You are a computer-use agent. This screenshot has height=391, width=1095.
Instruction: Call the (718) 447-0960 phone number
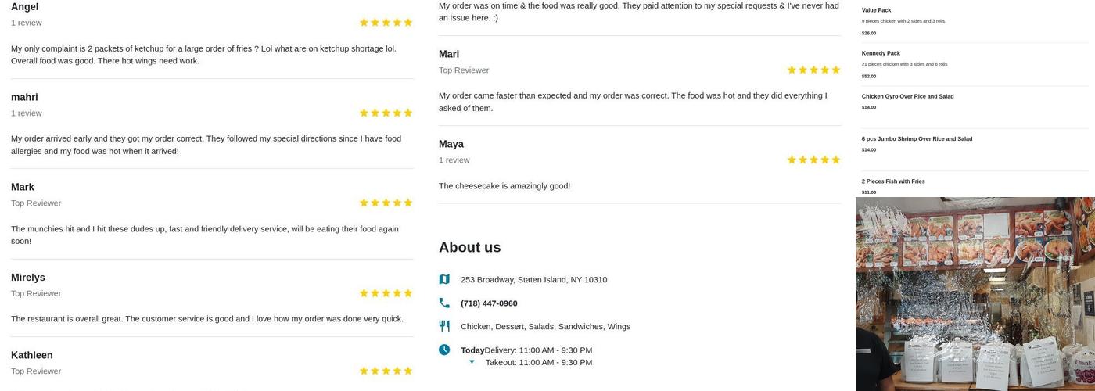tap(489, 303)
